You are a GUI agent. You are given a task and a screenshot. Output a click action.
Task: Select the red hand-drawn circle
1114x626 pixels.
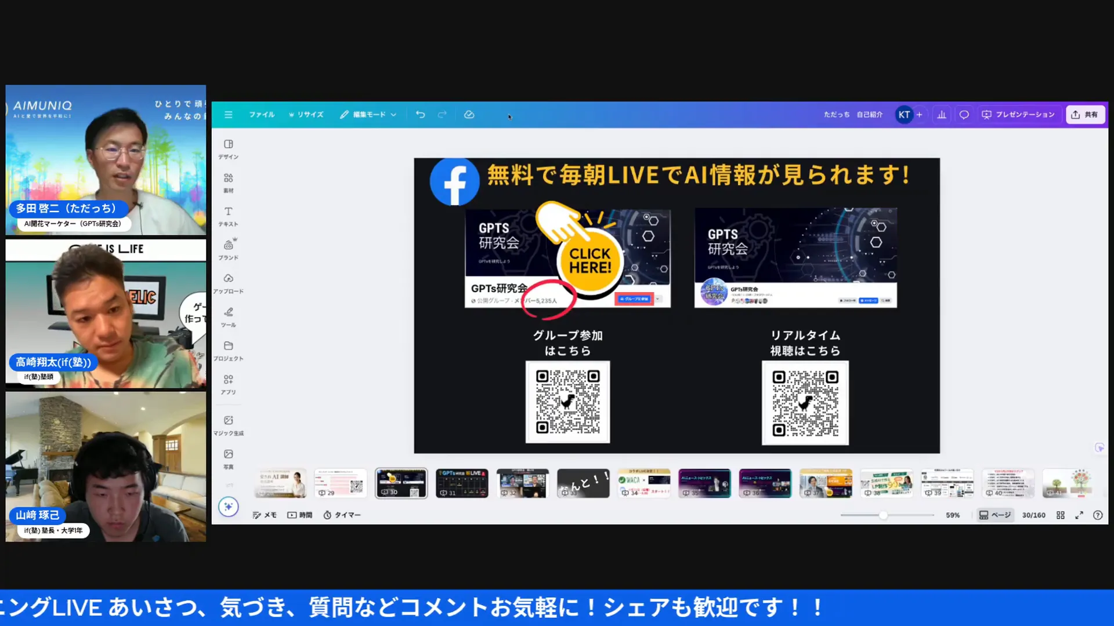click(x=548, y=300)
